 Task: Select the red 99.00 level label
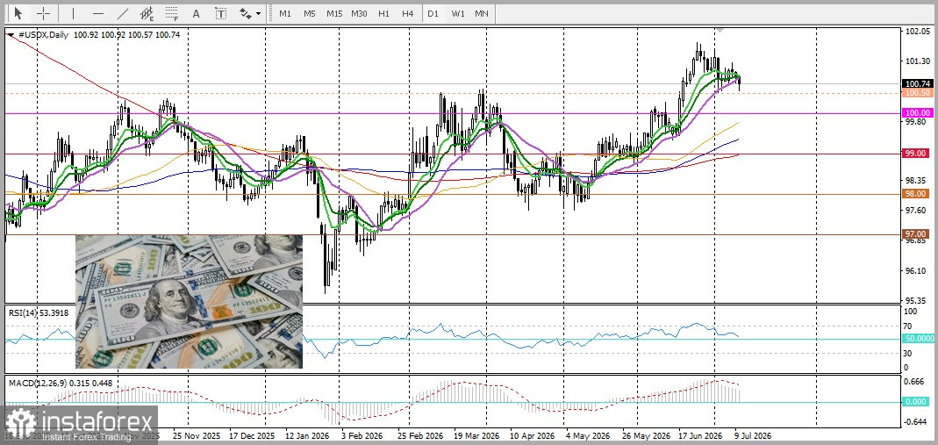(917, 153)
